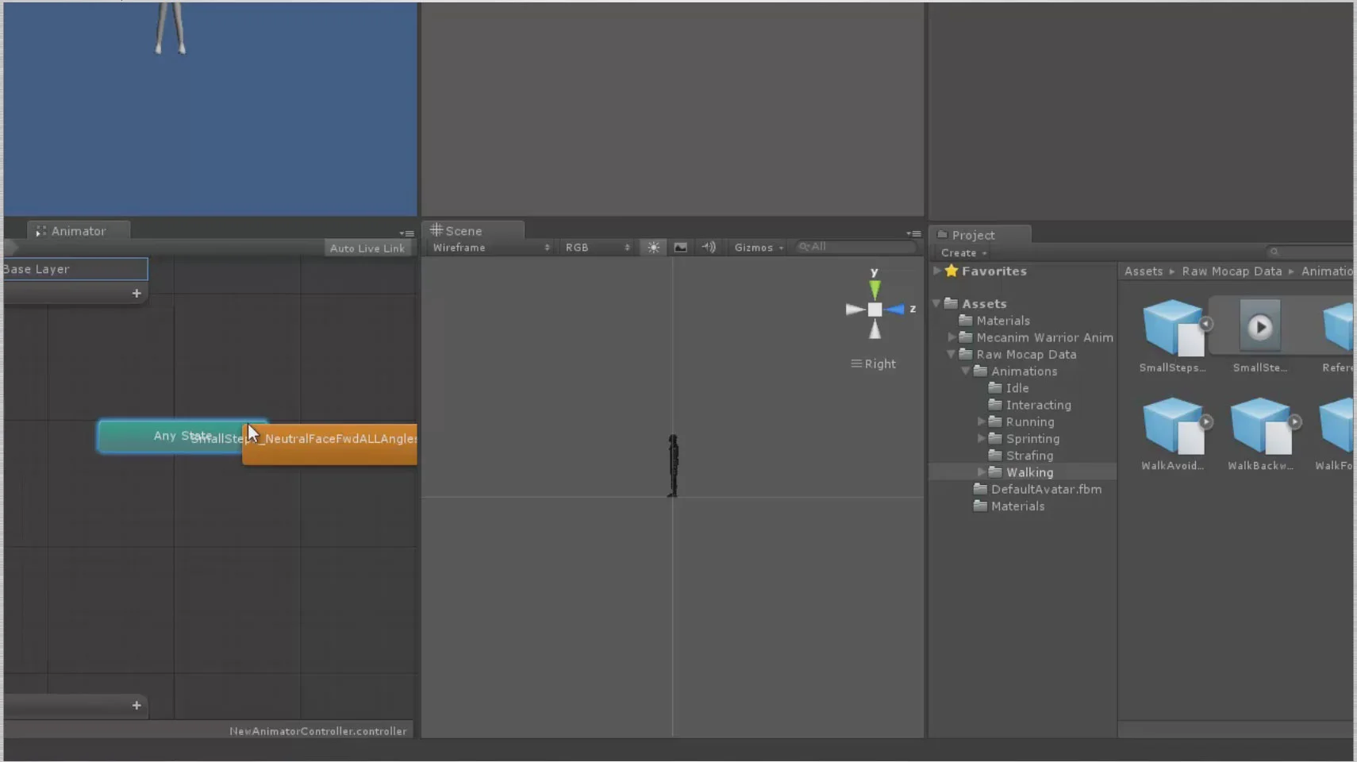Toggle play overlay on SmallSteps animation clip
The width and height of the screenshot is (1357, 762).
click(1260, 326)
